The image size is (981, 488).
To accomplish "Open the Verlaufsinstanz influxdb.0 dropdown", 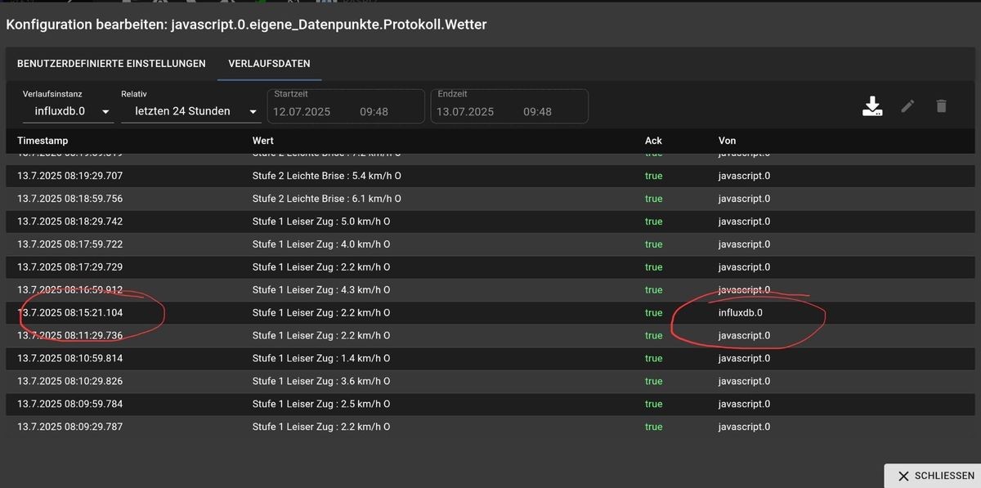I will tap(69, 111).
